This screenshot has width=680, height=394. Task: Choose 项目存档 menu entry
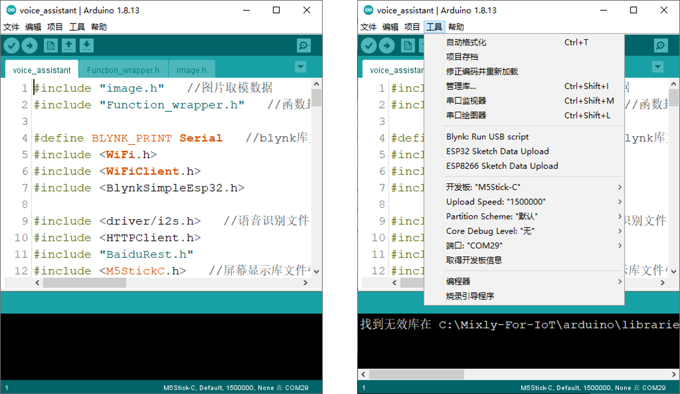(524, 57)
